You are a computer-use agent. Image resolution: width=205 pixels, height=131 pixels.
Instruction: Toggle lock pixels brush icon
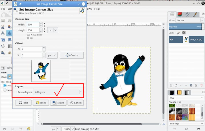point(178,33)
